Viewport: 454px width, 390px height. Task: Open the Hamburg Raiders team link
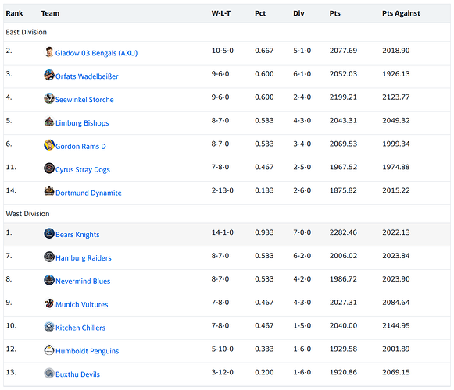pyautogui.click(x=84, y=258)
